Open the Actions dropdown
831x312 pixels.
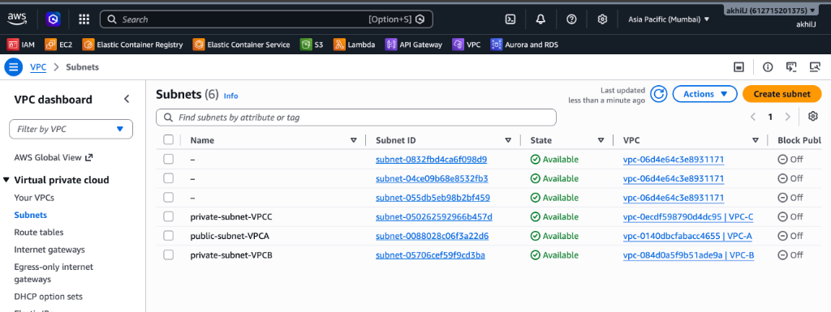pos(705,94)
